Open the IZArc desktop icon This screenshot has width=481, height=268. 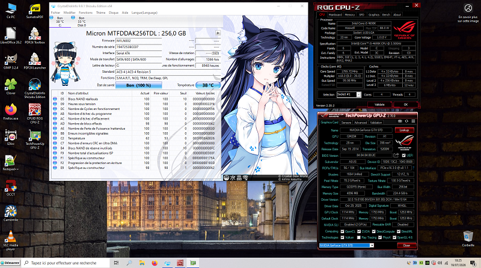11,137
